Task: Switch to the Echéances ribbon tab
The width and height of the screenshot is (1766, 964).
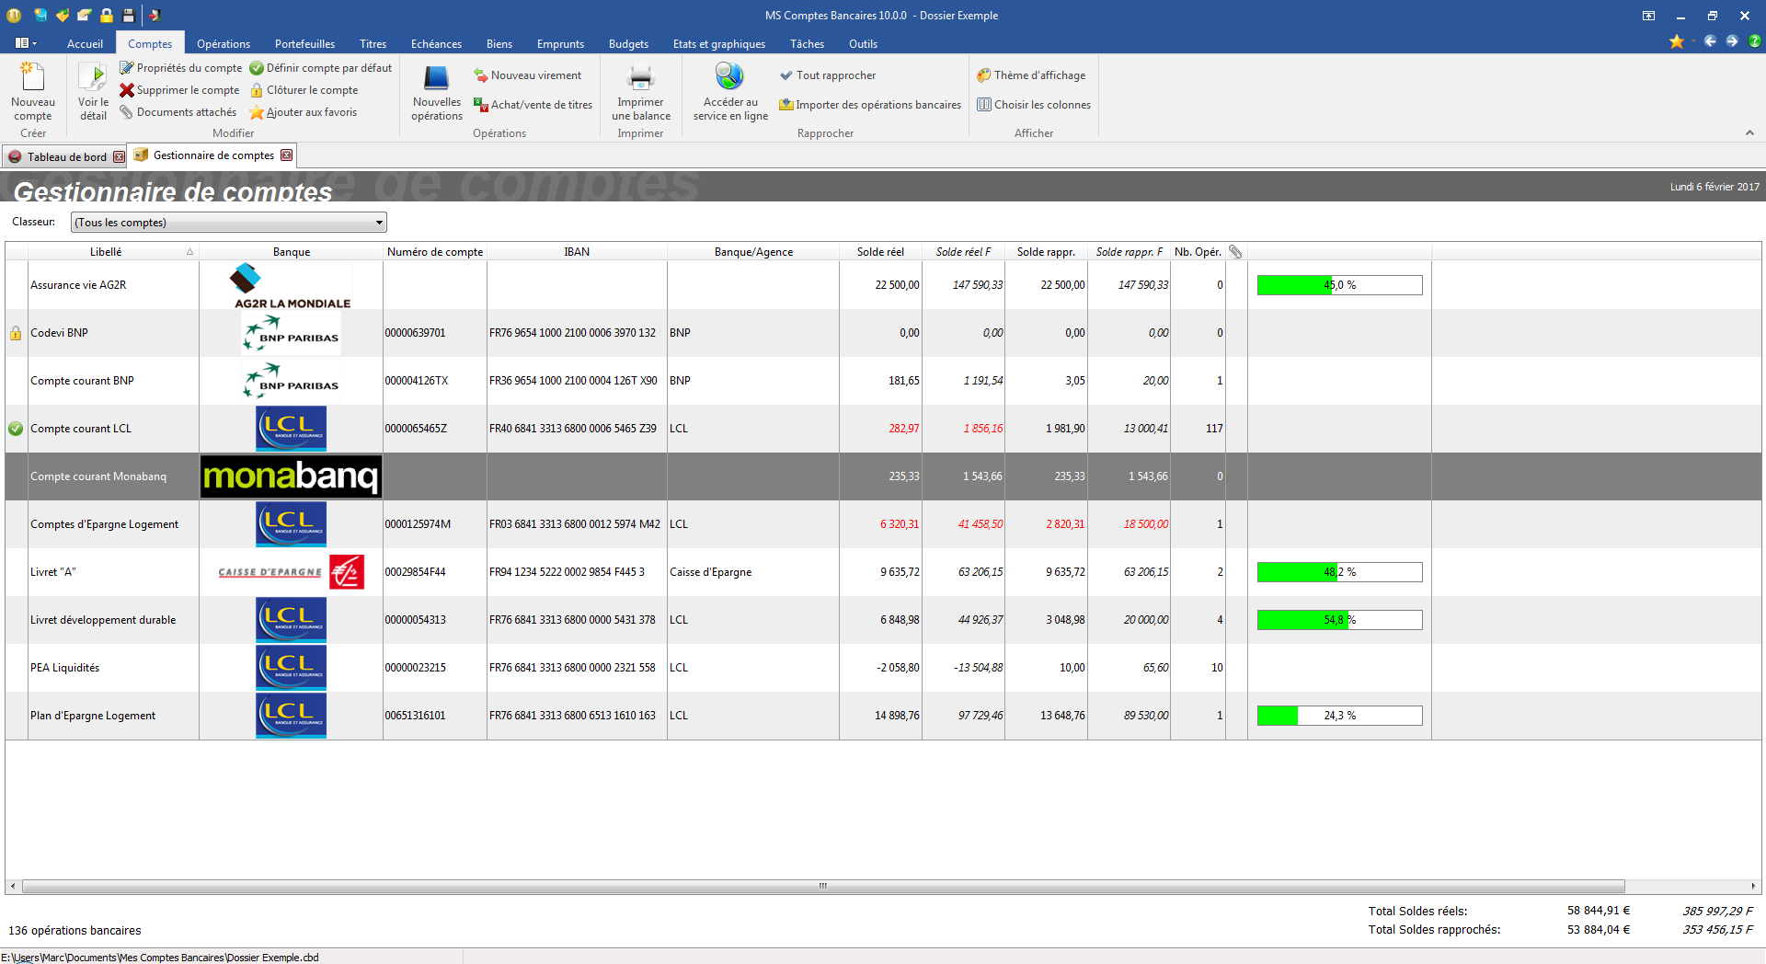Action: coord(436,44)
